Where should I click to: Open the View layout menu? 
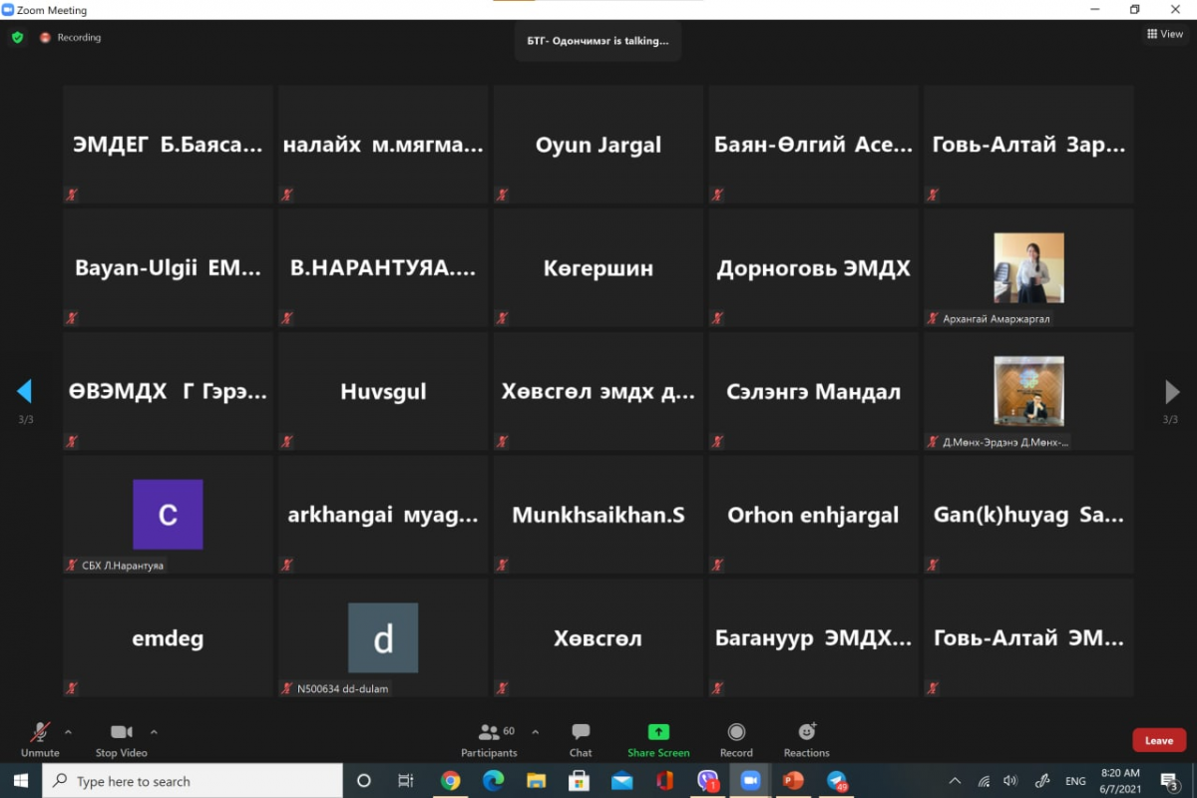point(1164,34)
